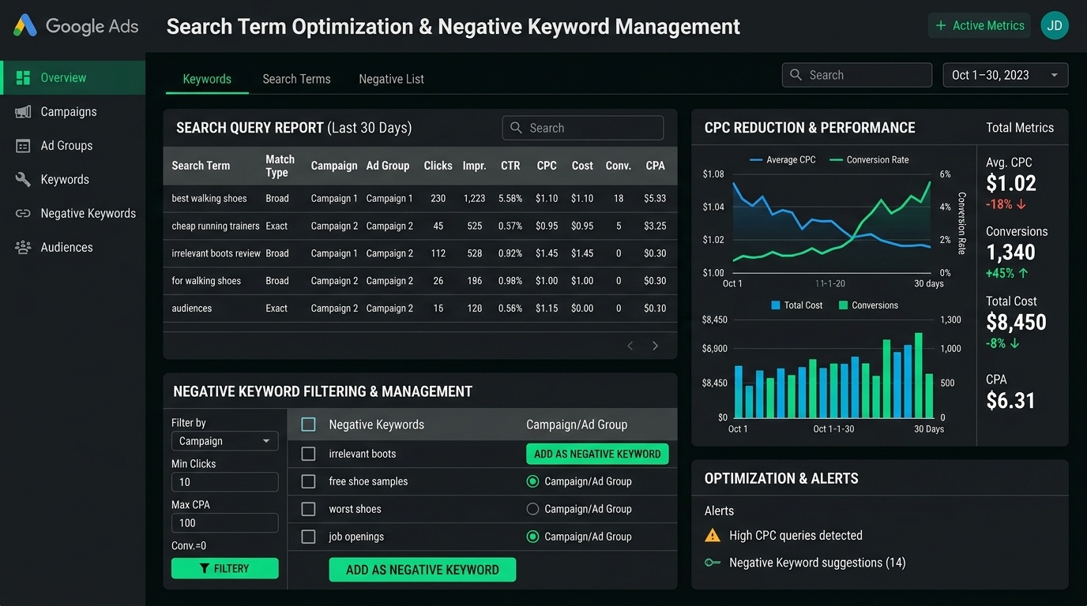
Task: Open the Filter by Campaign dropdown
Action: pyautogui.click(x=225, y=441)
